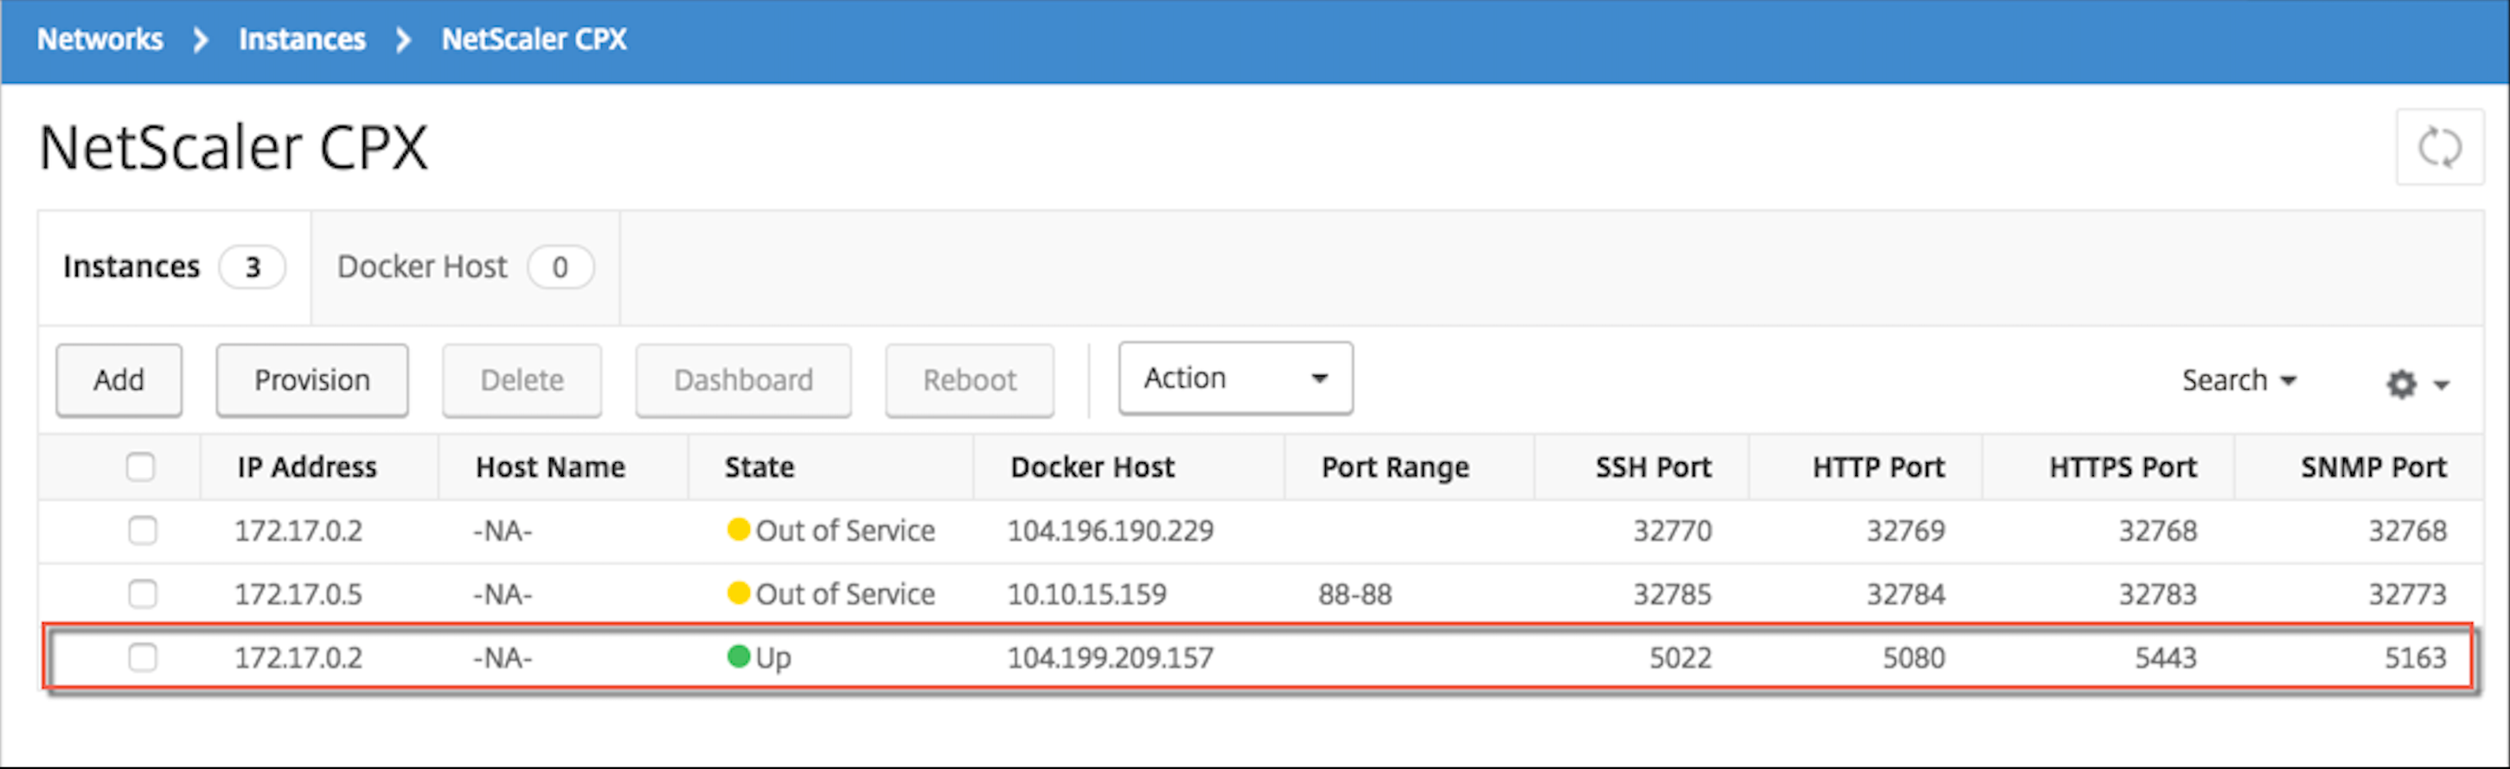Click the Port Range column header
Viewport: 2510px width, 769px height.
tap(1395, 468)
